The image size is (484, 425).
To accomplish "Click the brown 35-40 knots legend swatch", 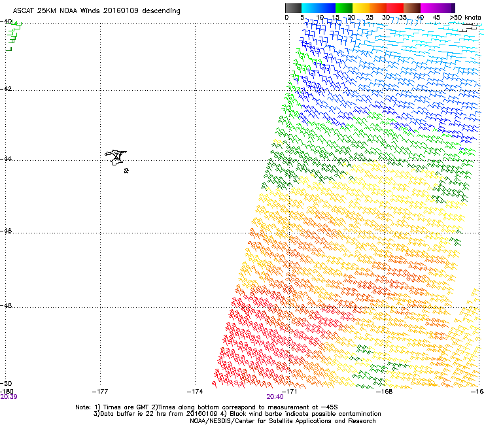I will point(412,8).
